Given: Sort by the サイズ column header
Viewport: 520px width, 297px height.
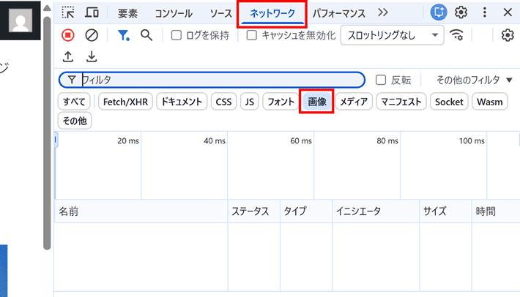Looking at the screenshot, I should click(446, 211).
